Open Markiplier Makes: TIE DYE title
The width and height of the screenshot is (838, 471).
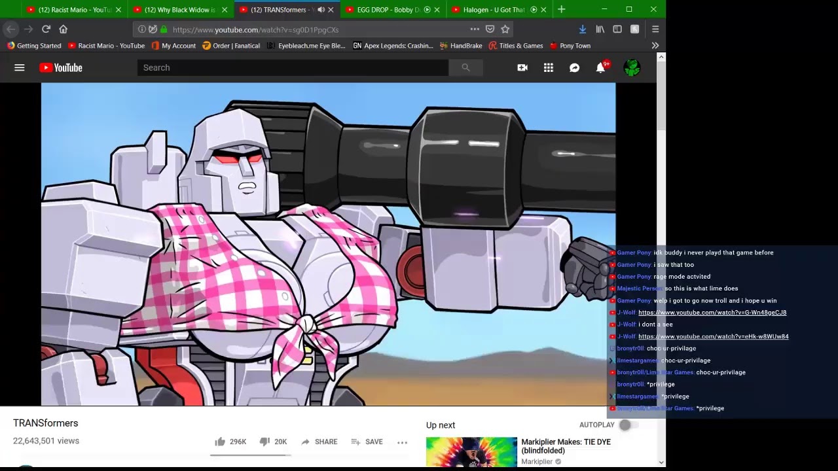[566, 446]
